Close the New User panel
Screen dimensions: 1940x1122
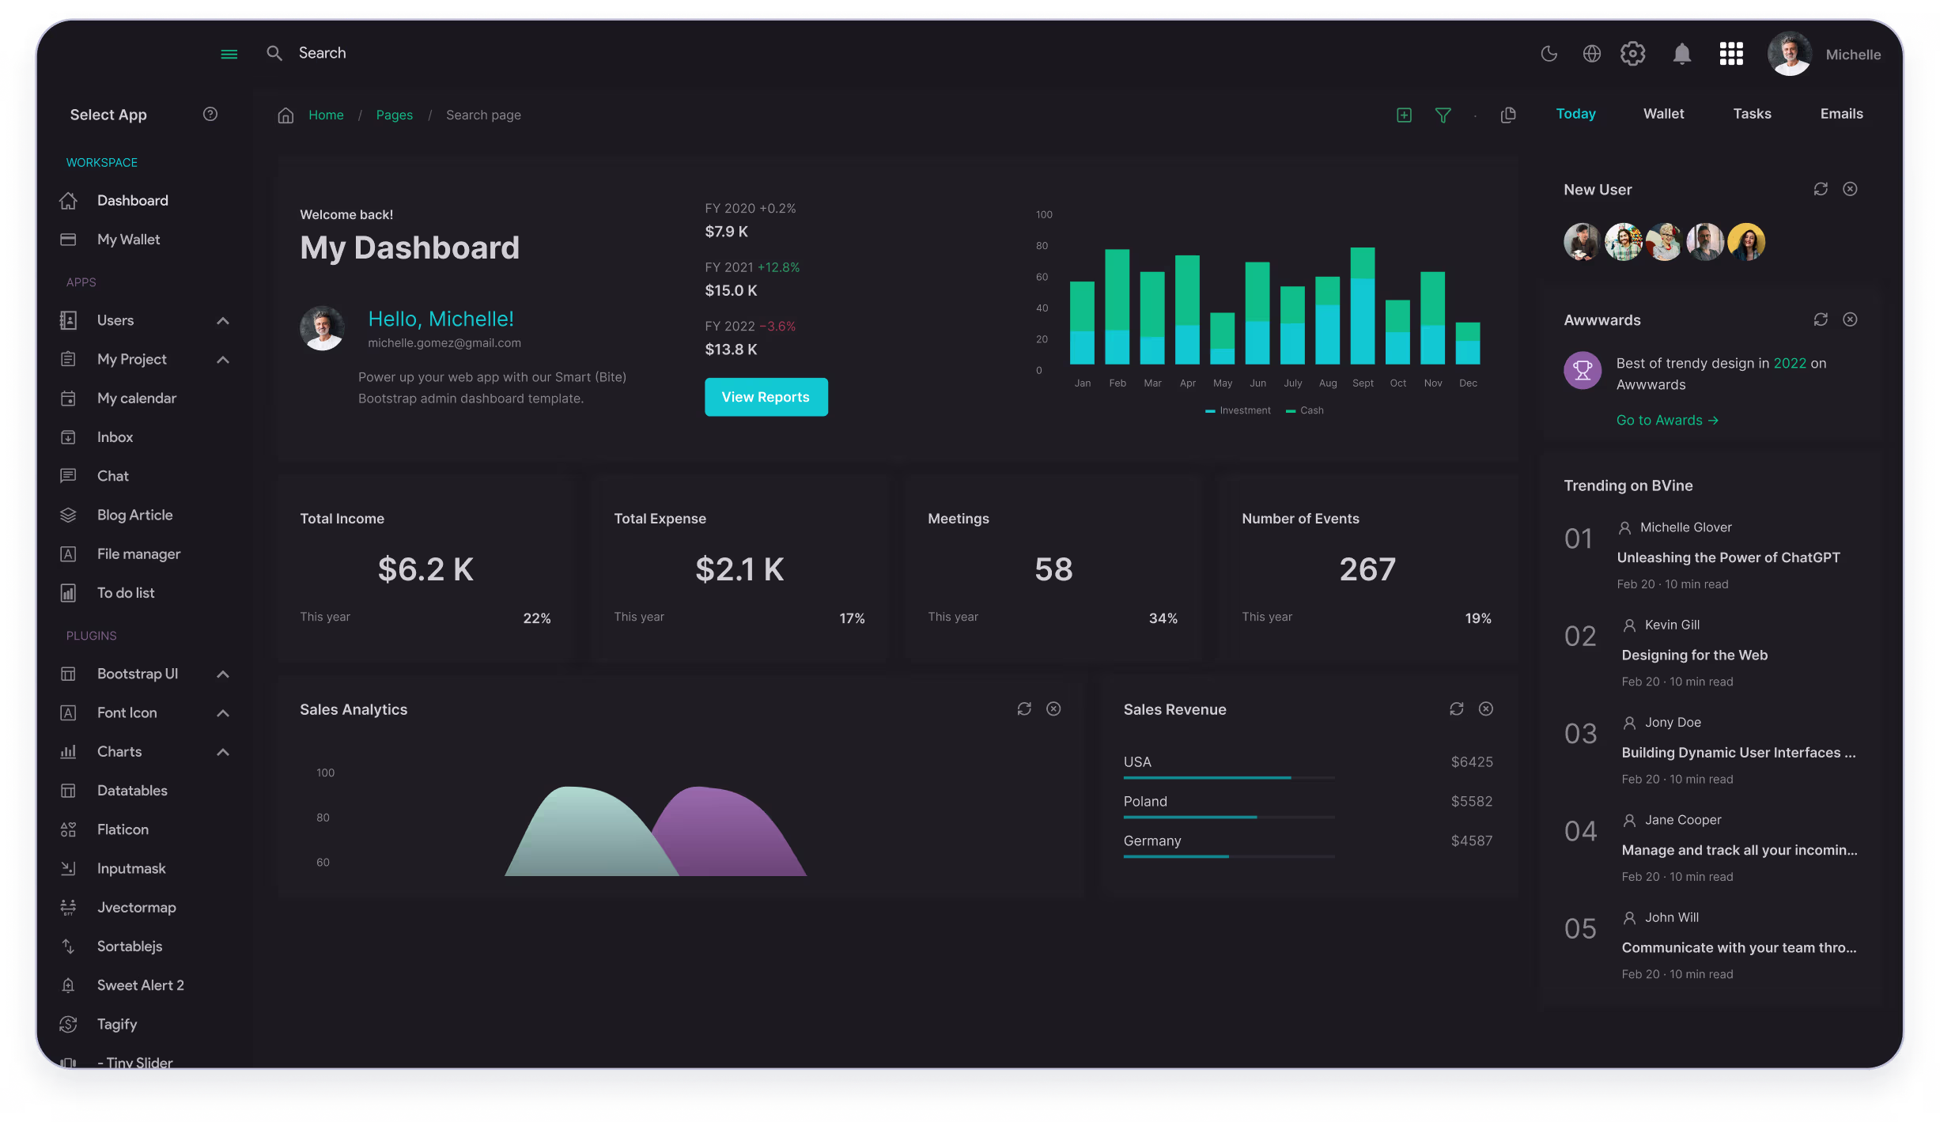tap(1850, 189)
